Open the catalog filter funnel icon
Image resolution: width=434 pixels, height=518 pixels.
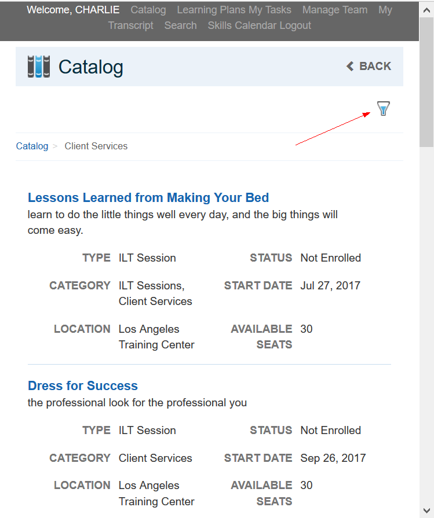(x=384, y=108)
